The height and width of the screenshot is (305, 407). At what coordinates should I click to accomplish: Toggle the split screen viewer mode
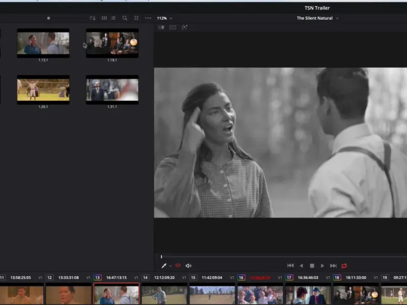click(172, 27)
